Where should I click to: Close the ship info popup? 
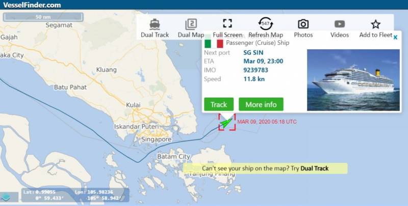tap(396, 37)
